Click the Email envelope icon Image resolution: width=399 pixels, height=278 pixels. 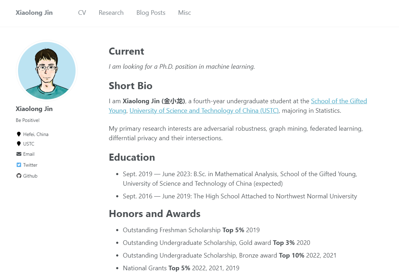coord(19,154)
